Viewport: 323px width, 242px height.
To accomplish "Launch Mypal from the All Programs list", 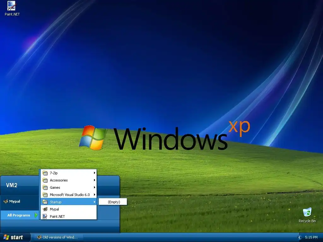I will (69, 209).
